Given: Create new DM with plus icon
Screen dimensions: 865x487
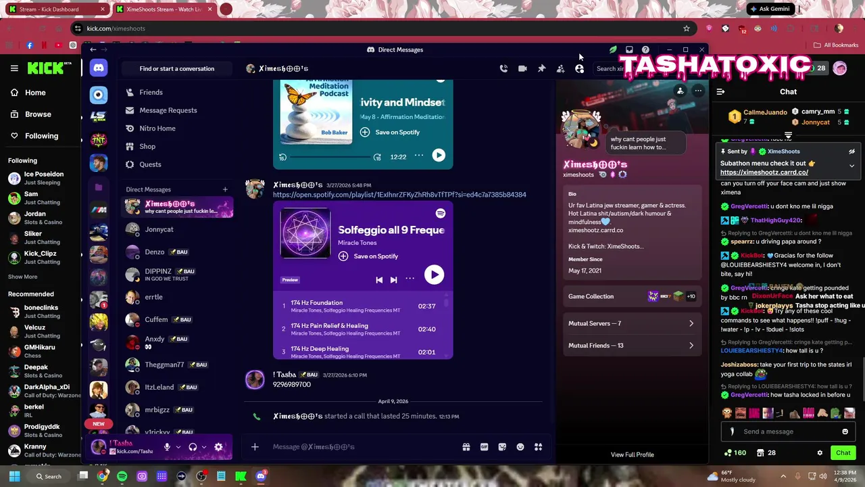Looking at the screenshot, I should coord(225,189).
